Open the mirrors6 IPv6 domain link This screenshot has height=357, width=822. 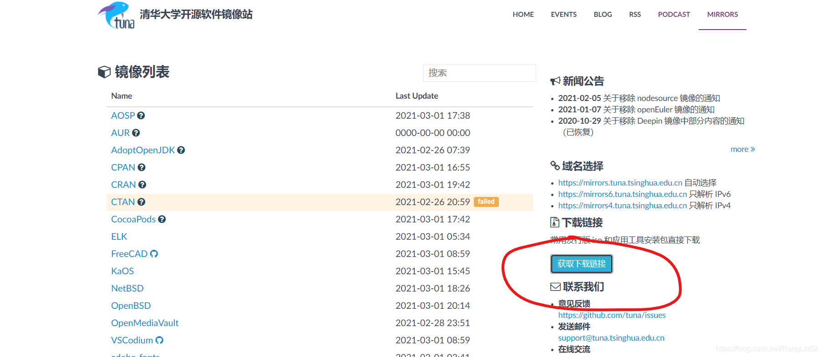(x=623, y=194)
